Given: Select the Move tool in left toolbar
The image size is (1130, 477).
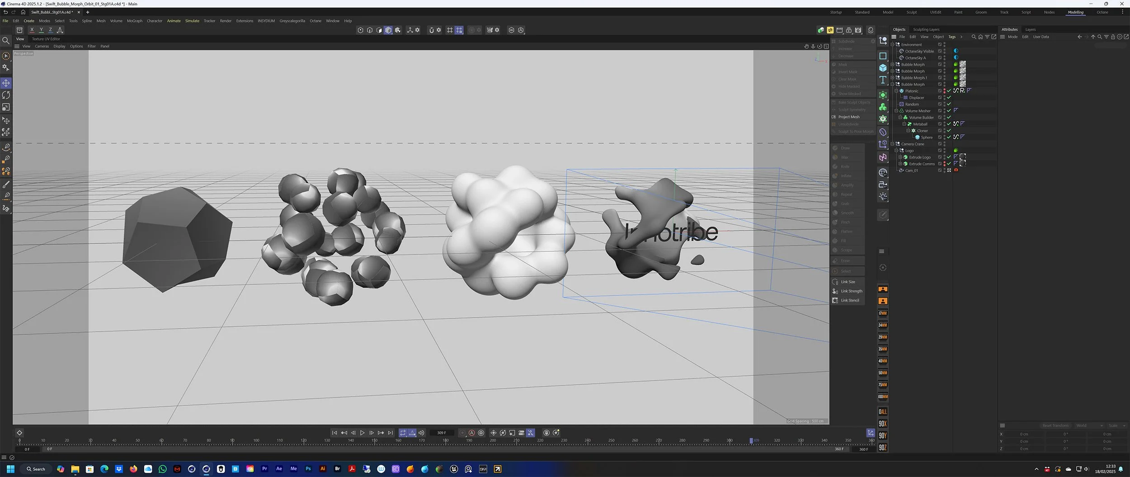Looking at the screenshot, I should pyautogui.click(x=6, y=83).
